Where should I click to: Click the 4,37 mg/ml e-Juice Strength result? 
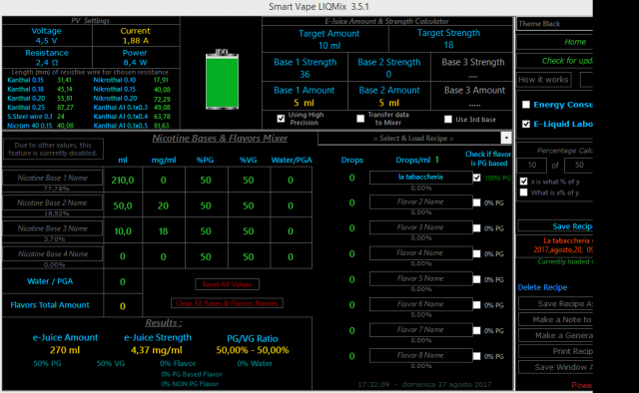[x=157, y=350]
